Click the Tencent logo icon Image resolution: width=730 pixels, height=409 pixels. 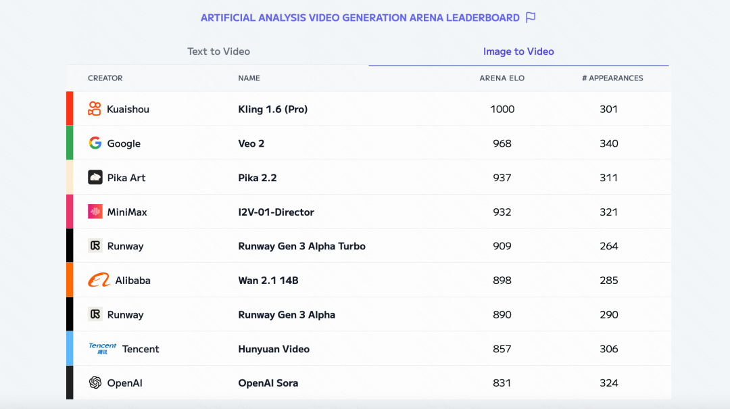click(103, 349)
